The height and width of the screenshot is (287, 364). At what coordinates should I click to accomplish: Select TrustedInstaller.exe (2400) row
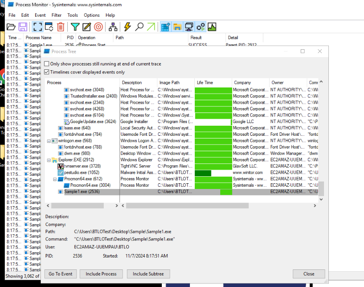(x=94, y=96)
